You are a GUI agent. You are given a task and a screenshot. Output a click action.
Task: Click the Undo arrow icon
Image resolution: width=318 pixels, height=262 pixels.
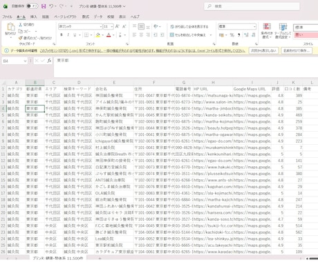[51, 6]
